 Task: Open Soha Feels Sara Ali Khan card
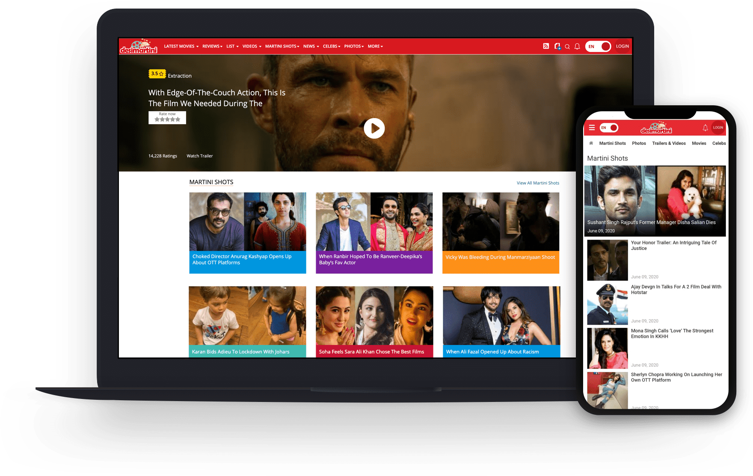[x=374, y=321]
